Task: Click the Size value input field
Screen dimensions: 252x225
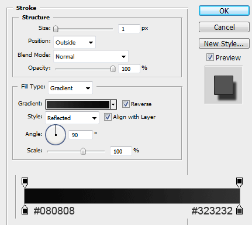Action: (129, 29)
